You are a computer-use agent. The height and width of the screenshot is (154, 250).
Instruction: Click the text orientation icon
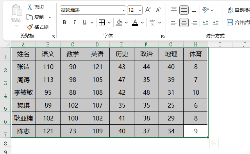[205, 10]
